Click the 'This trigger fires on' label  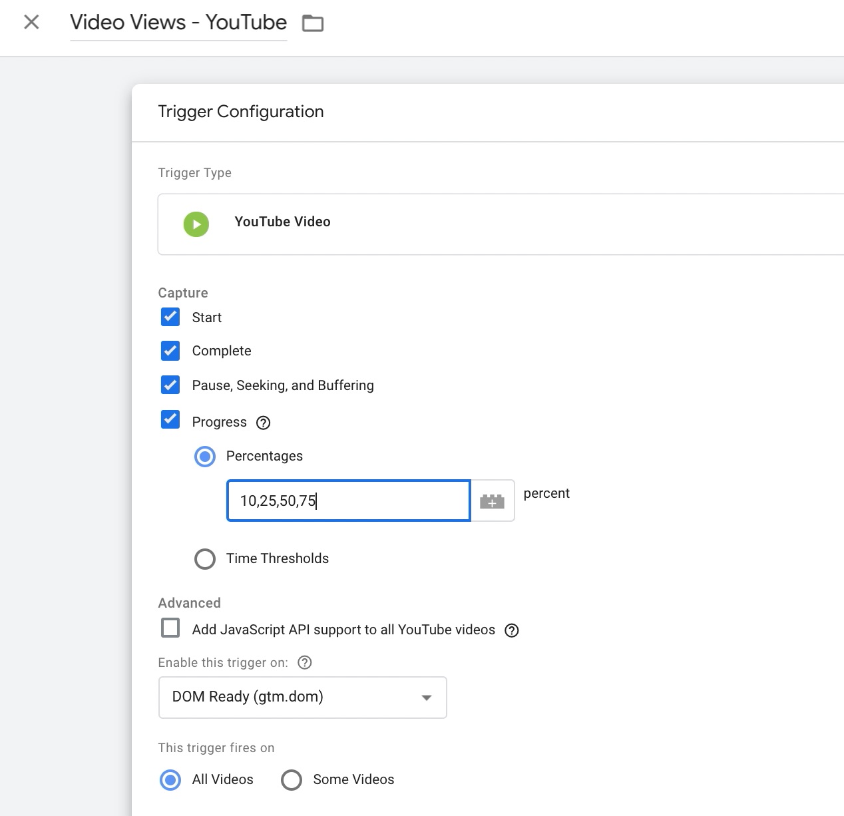[x=216, y=747]
